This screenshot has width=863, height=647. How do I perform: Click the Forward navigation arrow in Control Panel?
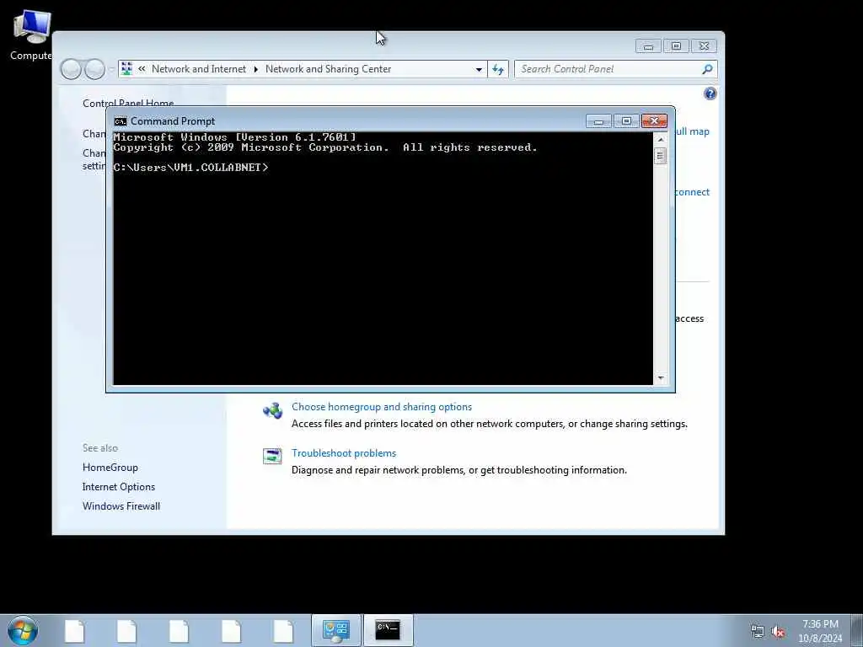(94, 69)
